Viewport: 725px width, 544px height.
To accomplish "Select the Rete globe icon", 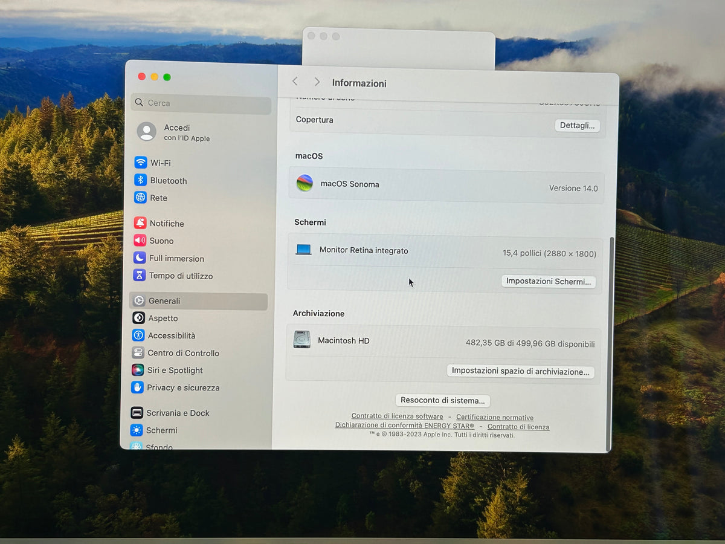I will click(x=141, y=198).
